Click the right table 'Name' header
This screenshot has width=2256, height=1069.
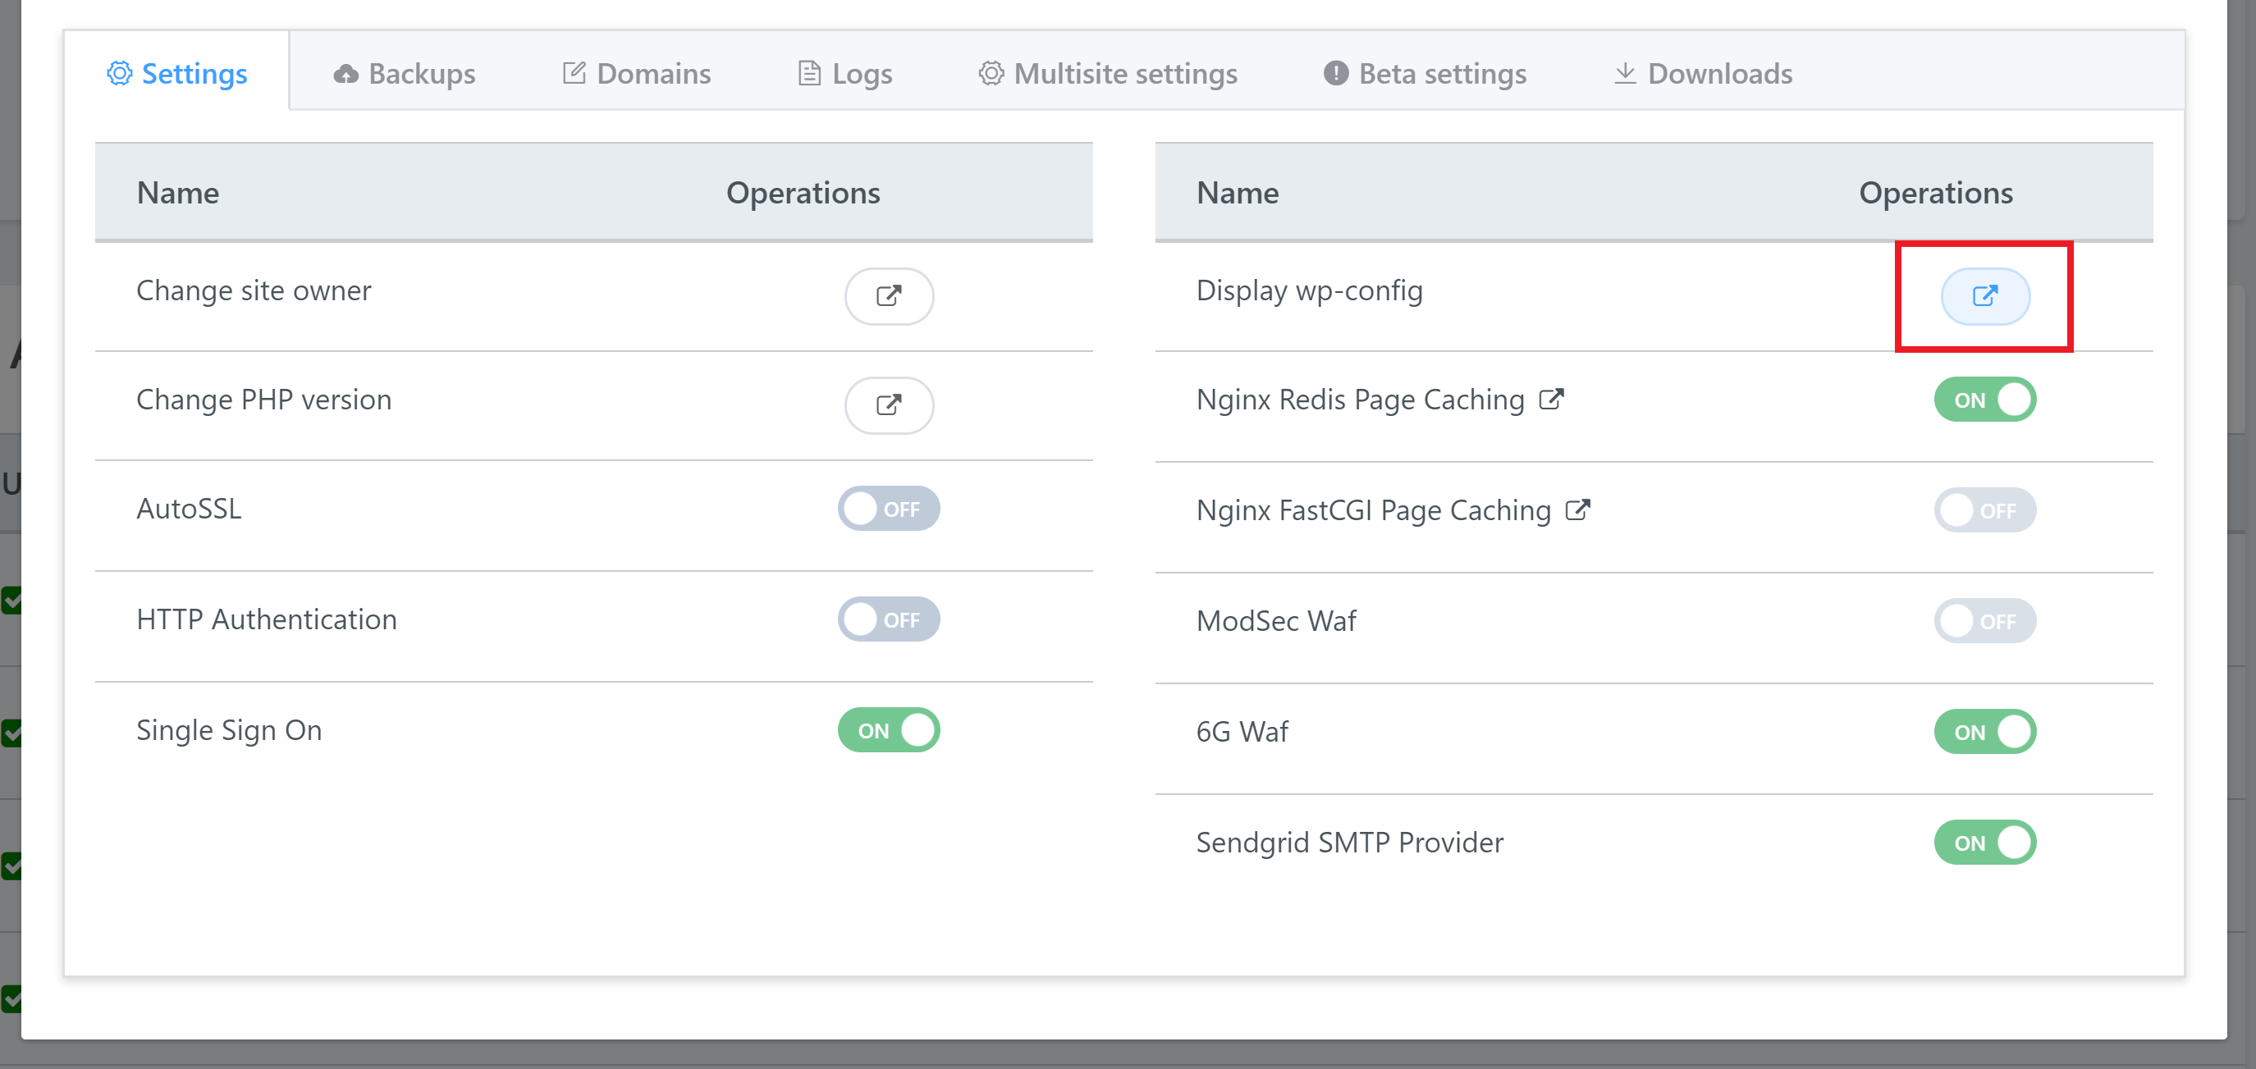[1238, 193]
